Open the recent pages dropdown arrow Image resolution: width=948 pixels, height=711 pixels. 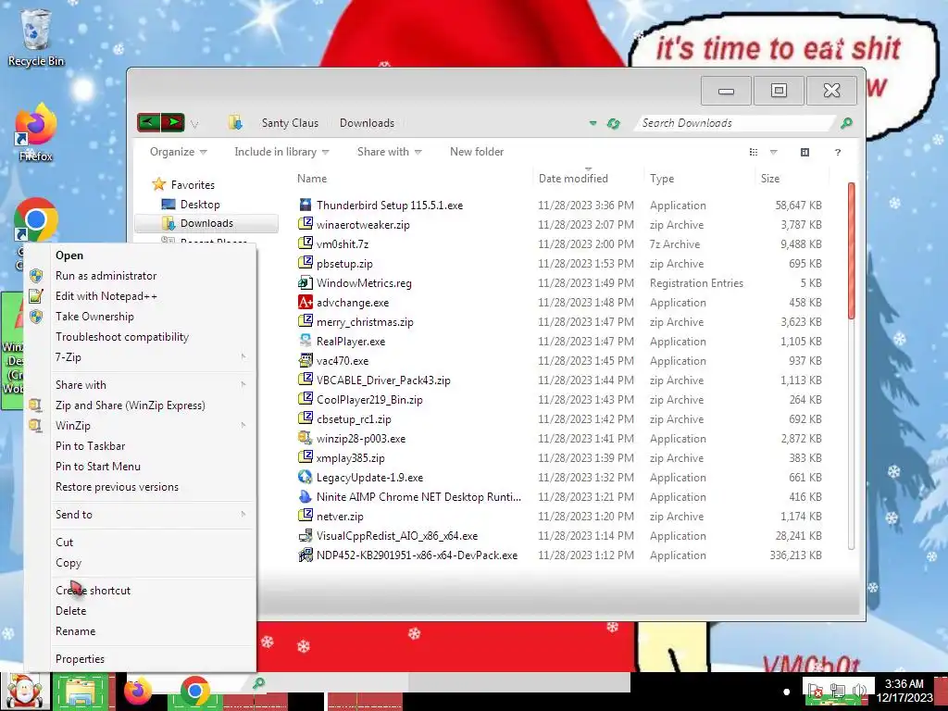194,124
